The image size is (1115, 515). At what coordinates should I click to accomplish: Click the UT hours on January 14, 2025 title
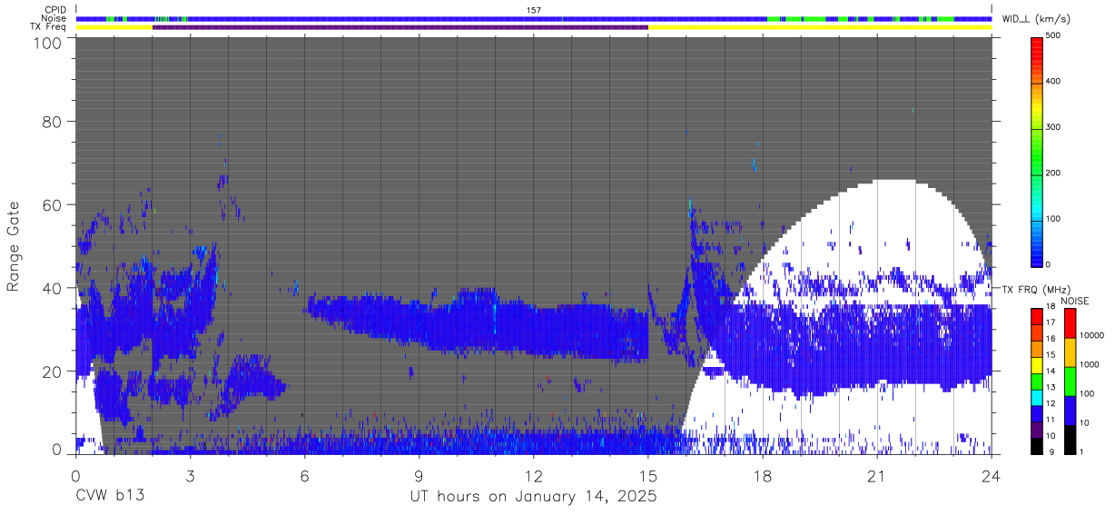(534, 496)
